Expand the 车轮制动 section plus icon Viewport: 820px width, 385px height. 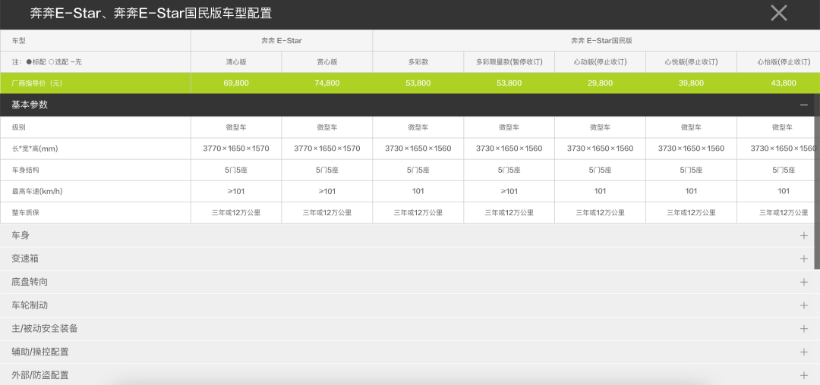pyautogui.click(x=804, y=305)
